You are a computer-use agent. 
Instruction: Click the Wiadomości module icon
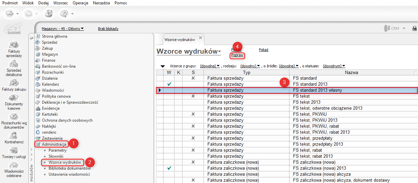tap(38, 90)
